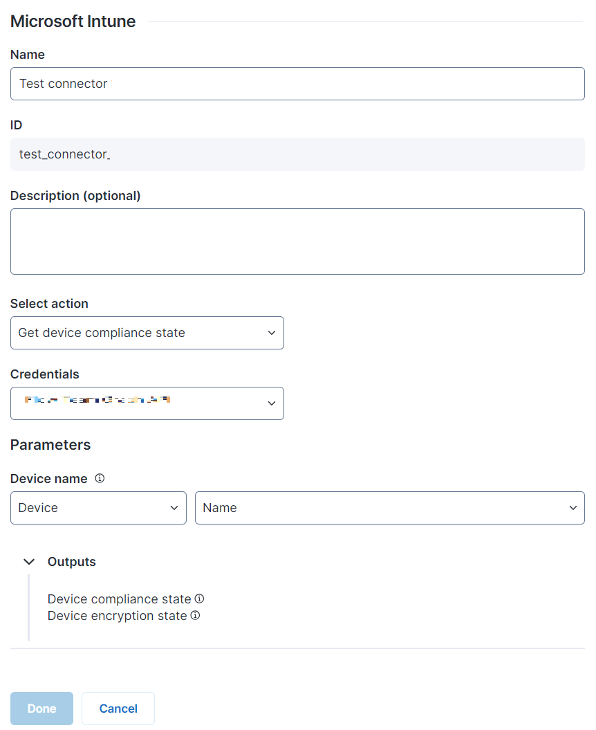Click the Cancel button

tap(118, 709)
